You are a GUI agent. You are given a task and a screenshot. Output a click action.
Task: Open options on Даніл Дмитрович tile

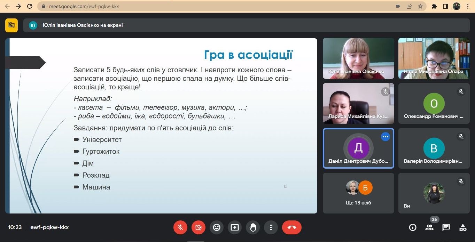385,137
